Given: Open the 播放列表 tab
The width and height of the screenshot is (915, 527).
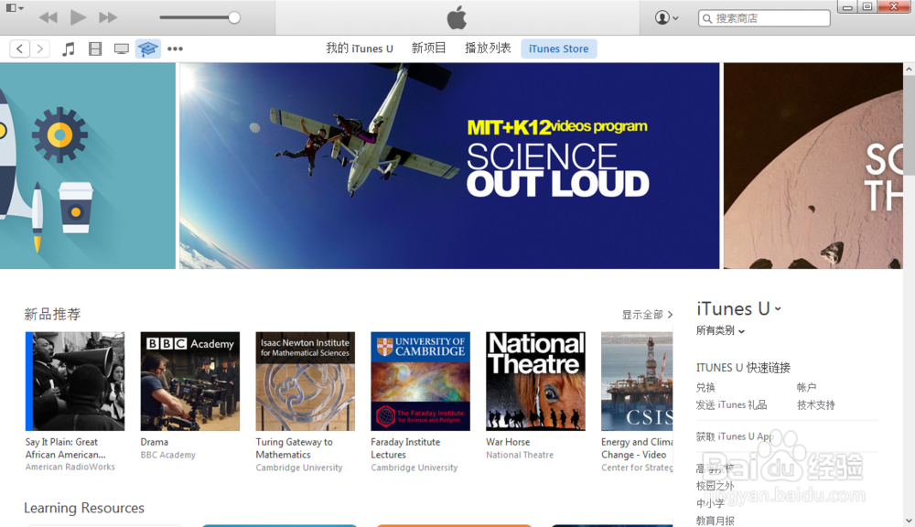Looking at the screenshot, I should point(488,48).
